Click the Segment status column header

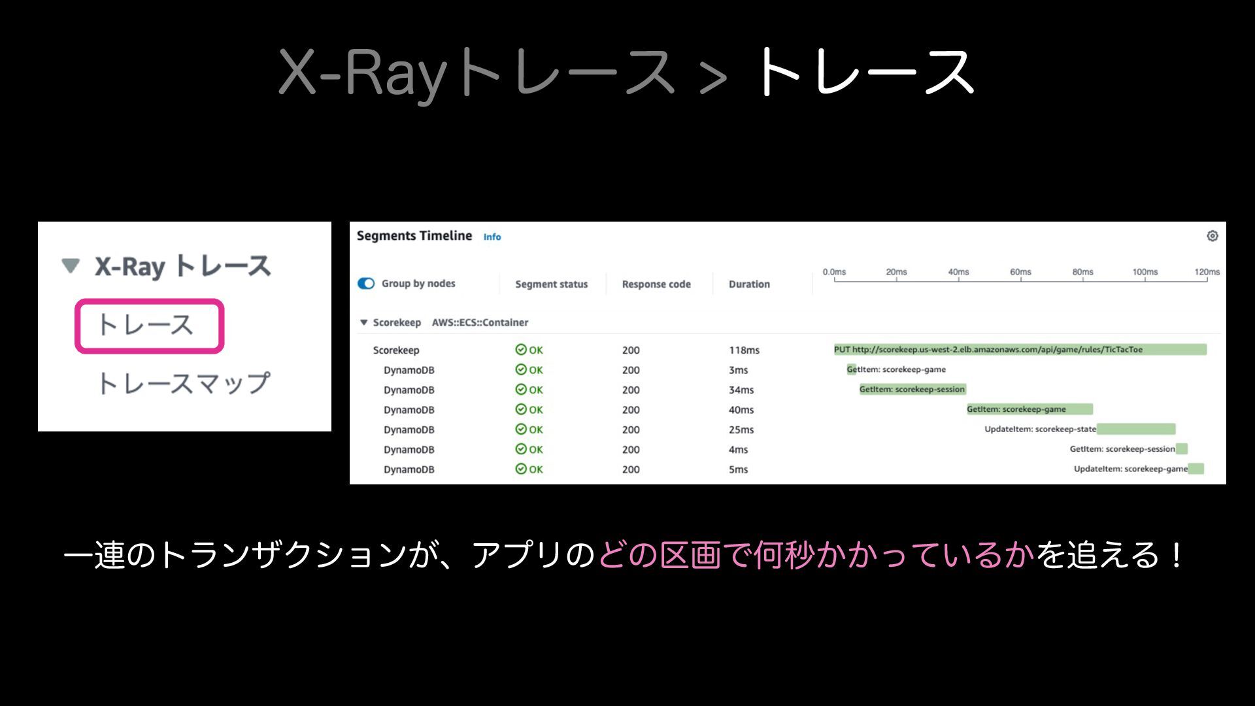[x=551, y=284]
